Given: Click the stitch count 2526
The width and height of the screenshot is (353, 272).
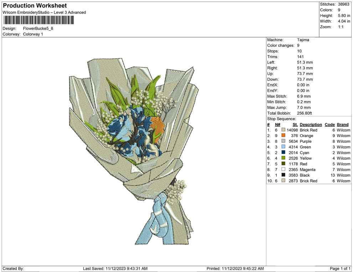Looking at the screenshot, I should point(293,158).
